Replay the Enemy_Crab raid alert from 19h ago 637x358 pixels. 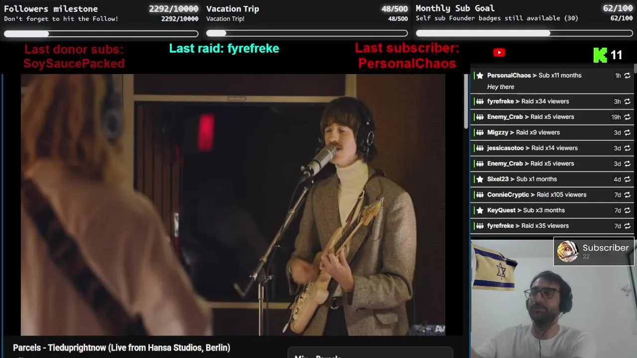pos(627,117)
